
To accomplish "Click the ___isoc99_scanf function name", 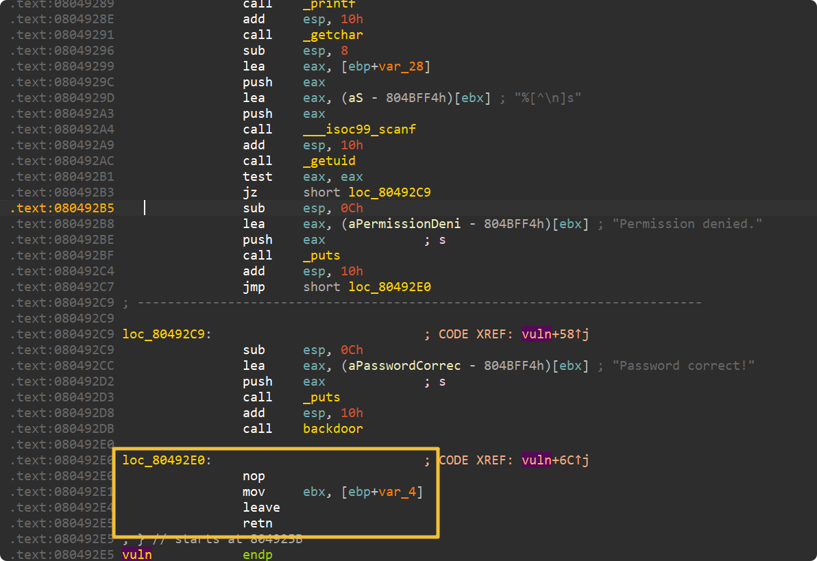I will pos(360,129).
